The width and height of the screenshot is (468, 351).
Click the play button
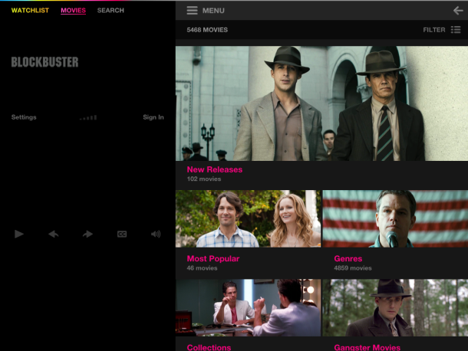point(19,234)
